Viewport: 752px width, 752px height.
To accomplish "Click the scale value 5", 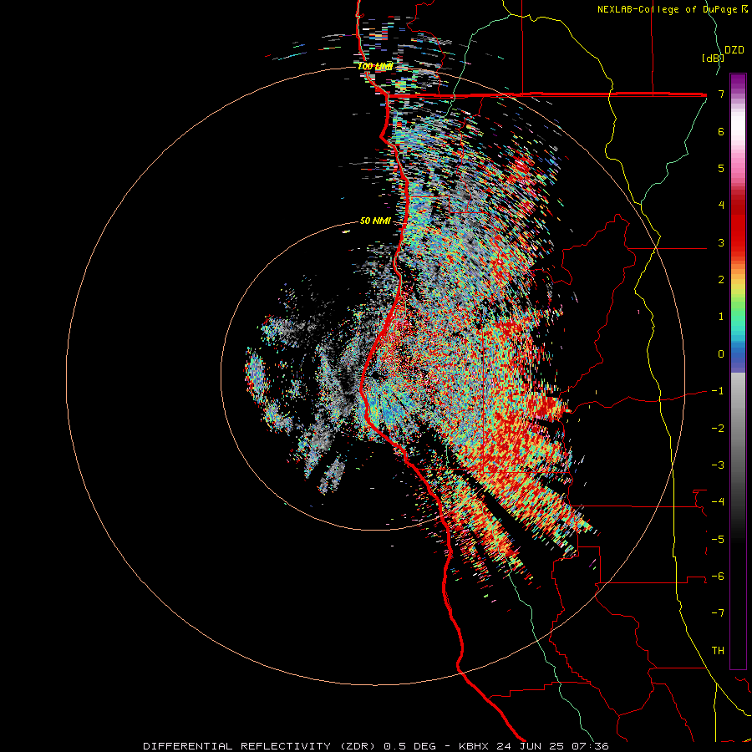I will pos(721,168).
